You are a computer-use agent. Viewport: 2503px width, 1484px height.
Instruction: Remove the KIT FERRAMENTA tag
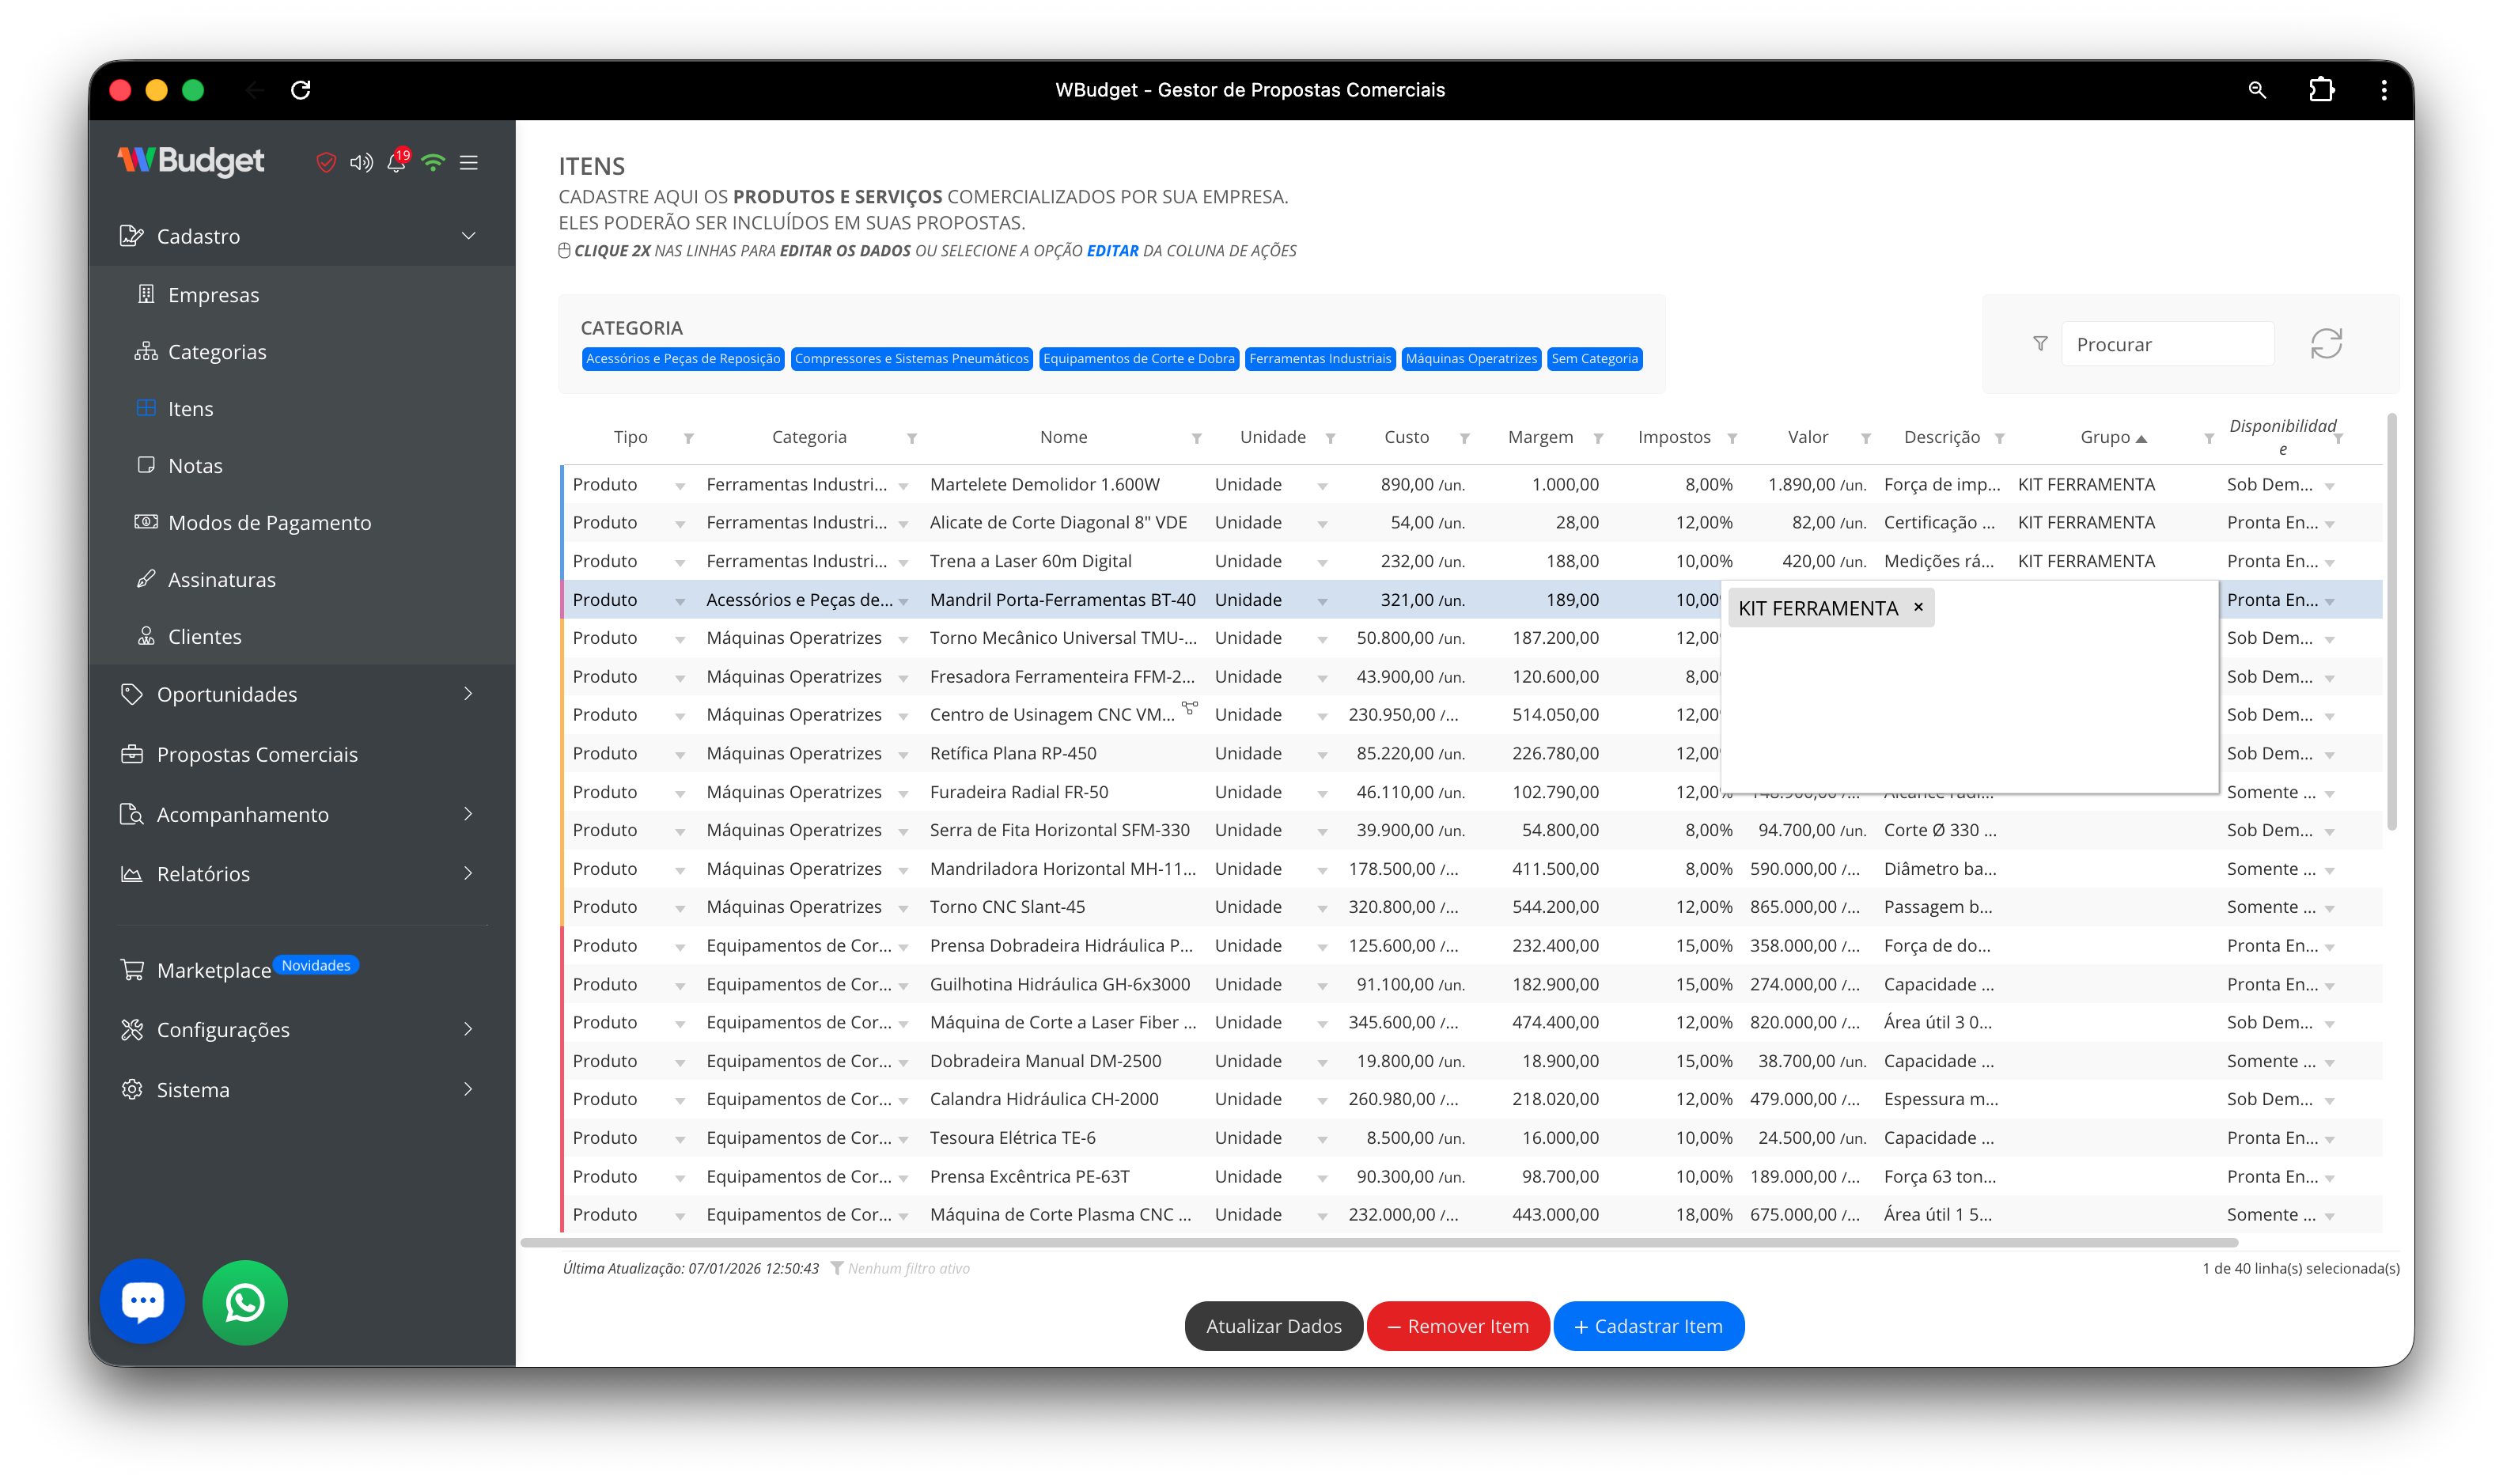pyautogui.click(x=1918, y=607)
